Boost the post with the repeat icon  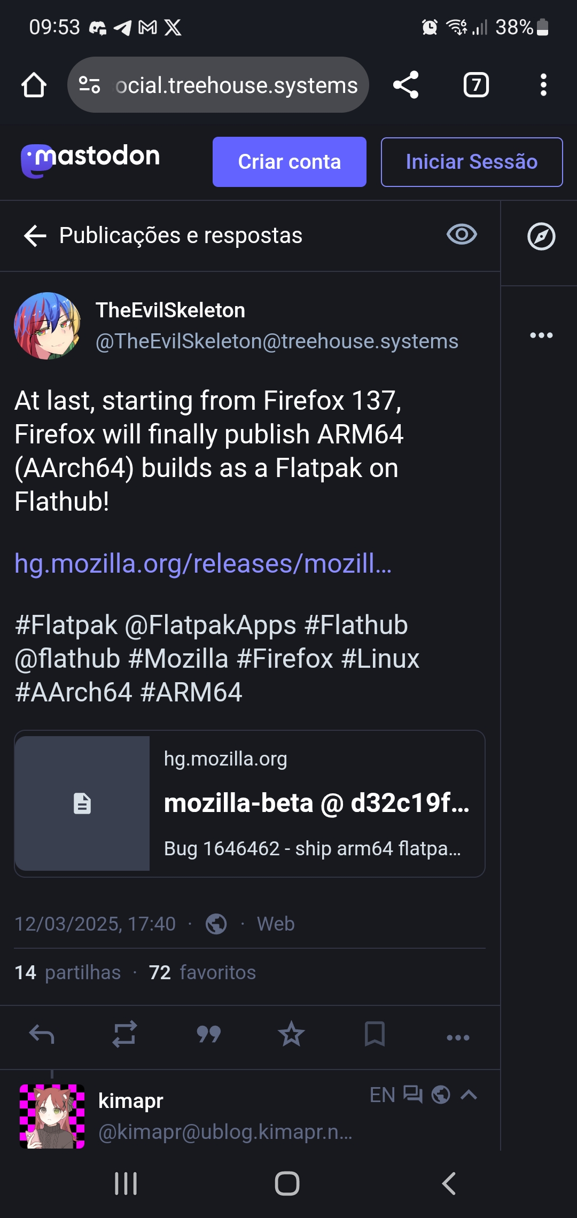click(124, 1034)
